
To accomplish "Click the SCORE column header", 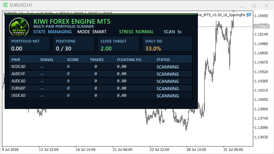I will pos(73,60).
